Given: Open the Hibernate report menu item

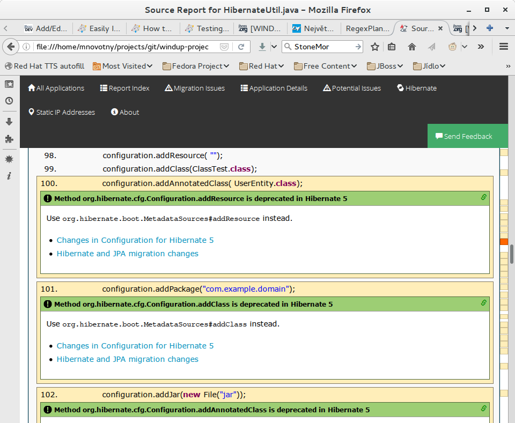Looking at the screenshot, I should coord(417,88).
